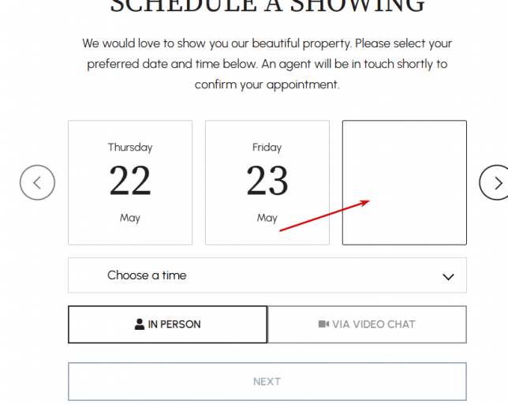Select the Thursday 22 May date card

(130, 183)
